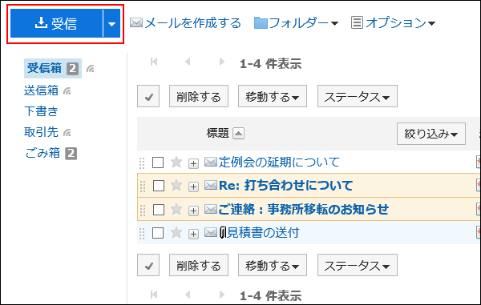481x305 pixels.
Task: Open the 絞り込み filter dropdown
Action: point(431,134)
